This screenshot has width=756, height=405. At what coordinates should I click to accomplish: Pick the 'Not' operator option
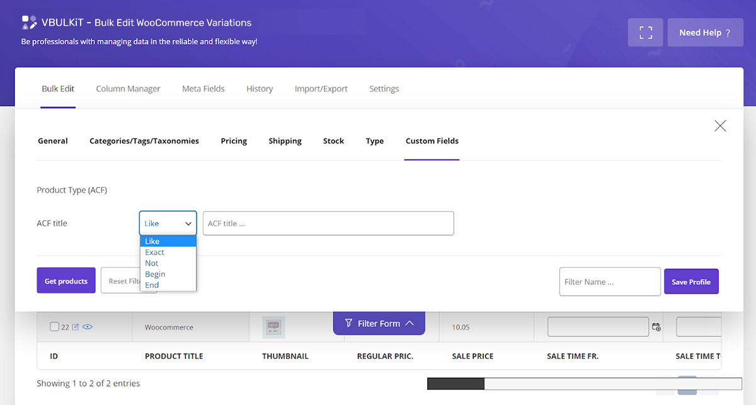pos(152,263)
